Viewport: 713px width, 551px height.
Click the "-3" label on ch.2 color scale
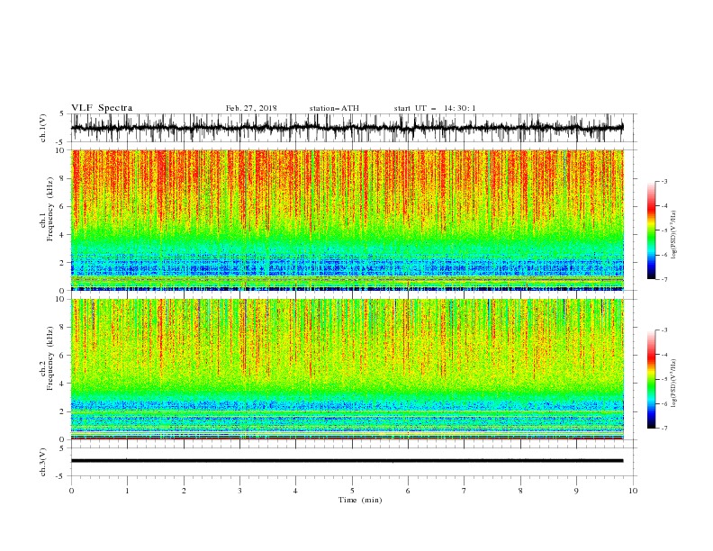pos(663,330)
